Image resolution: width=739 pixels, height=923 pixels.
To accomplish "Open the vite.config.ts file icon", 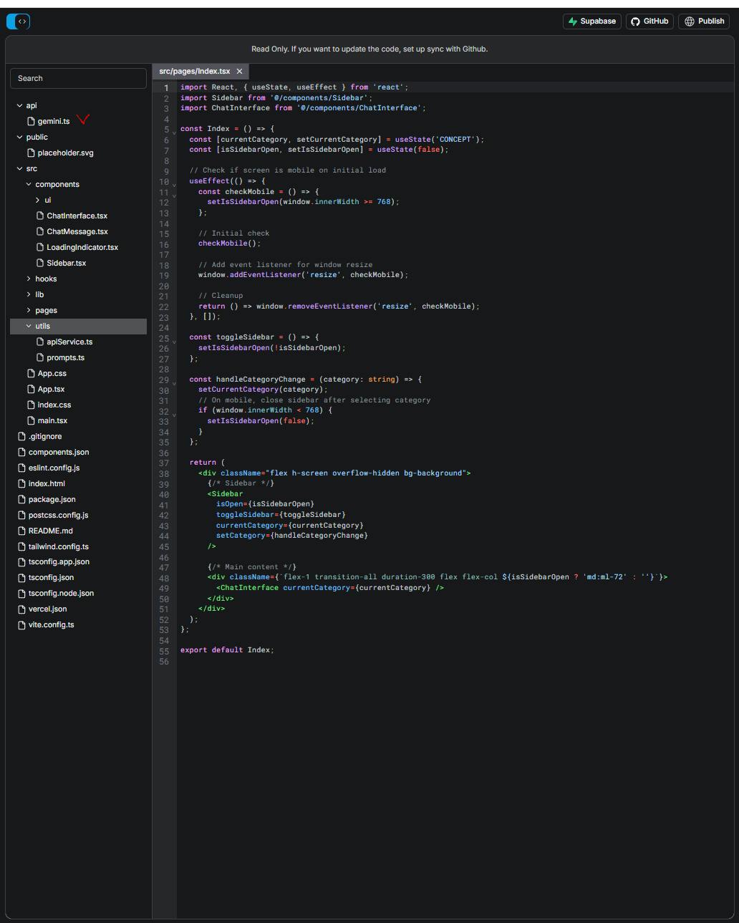I will 21,624.
